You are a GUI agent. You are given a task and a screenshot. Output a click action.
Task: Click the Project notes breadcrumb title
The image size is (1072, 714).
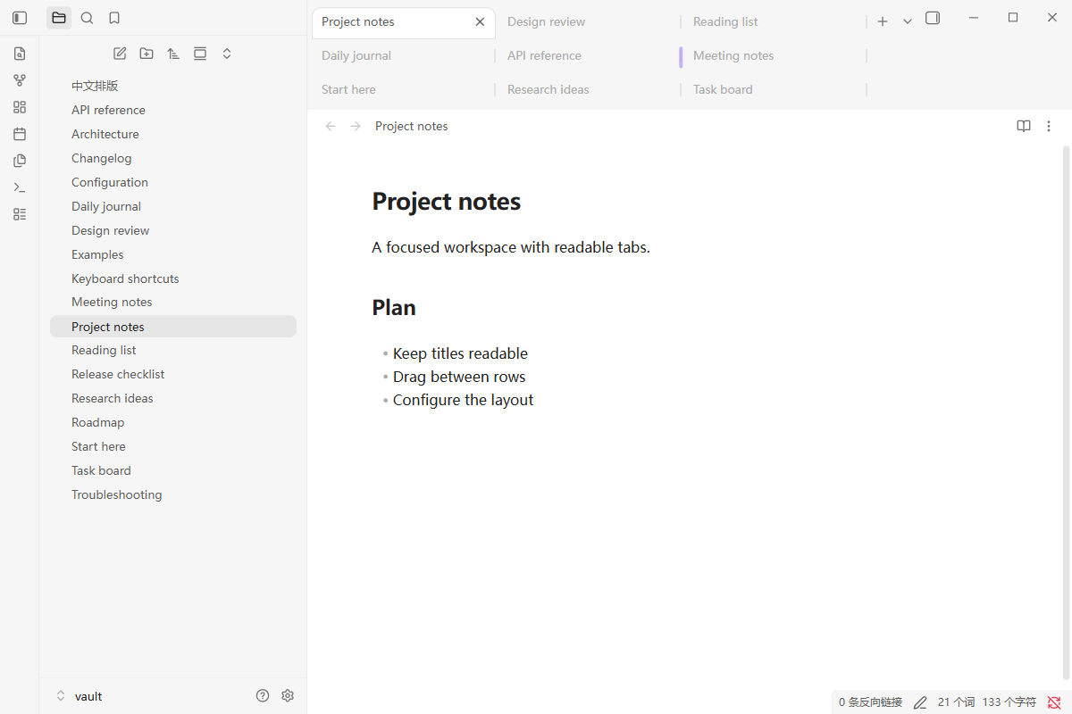pyautogui.click(x=412, y=126)
